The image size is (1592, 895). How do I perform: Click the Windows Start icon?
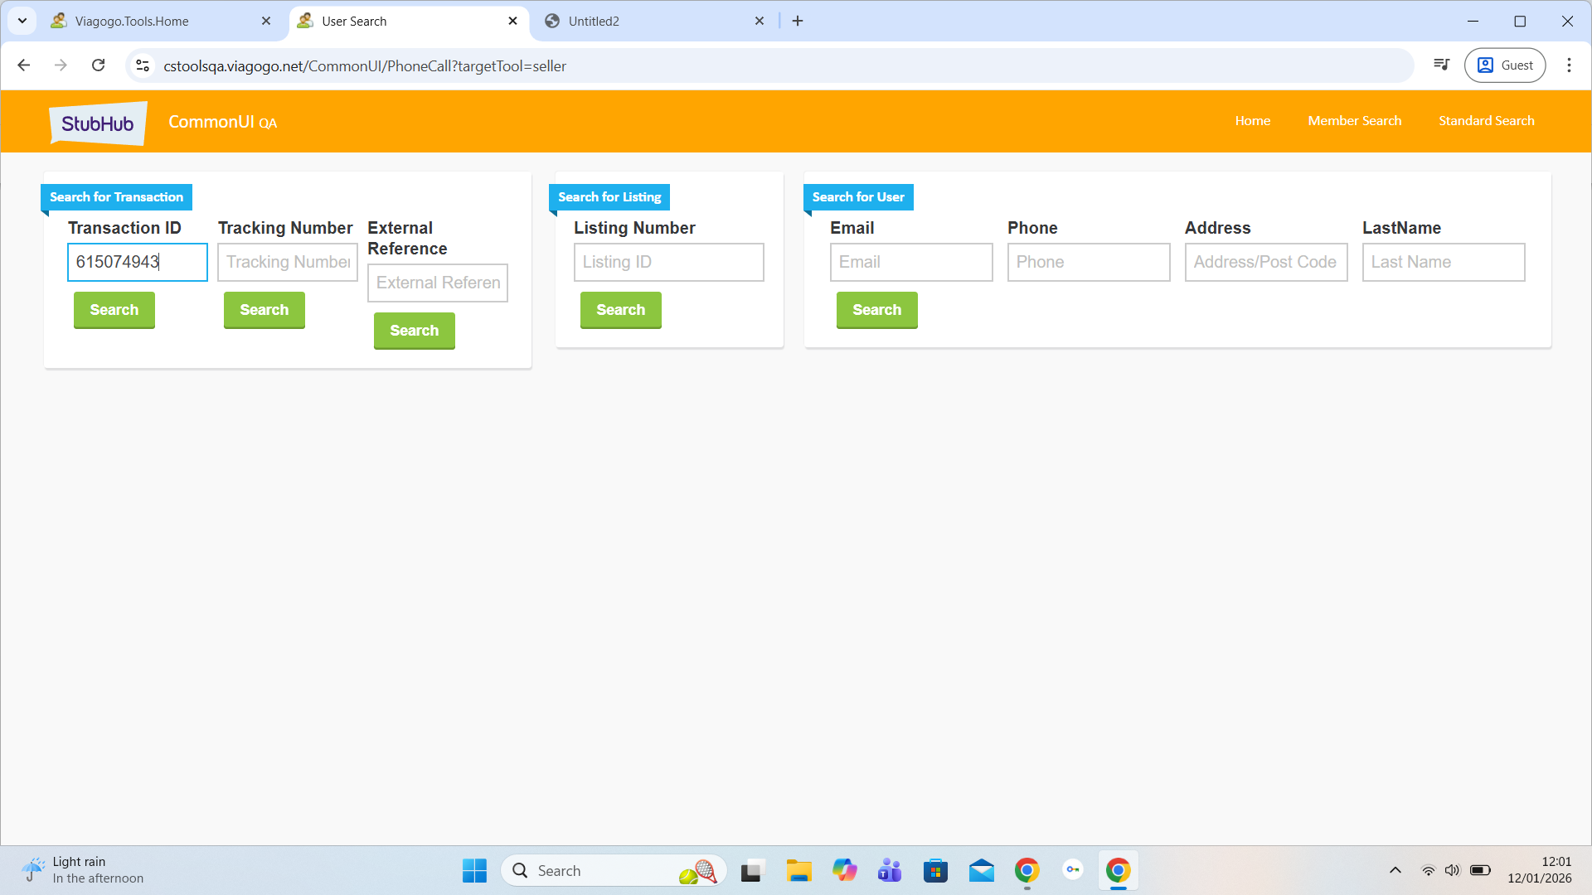coord(474,870)
